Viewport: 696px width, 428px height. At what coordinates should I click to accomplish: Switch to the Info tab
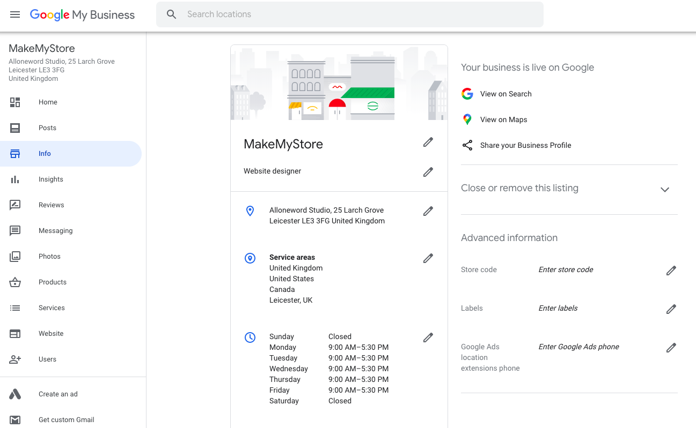(45, 153)
